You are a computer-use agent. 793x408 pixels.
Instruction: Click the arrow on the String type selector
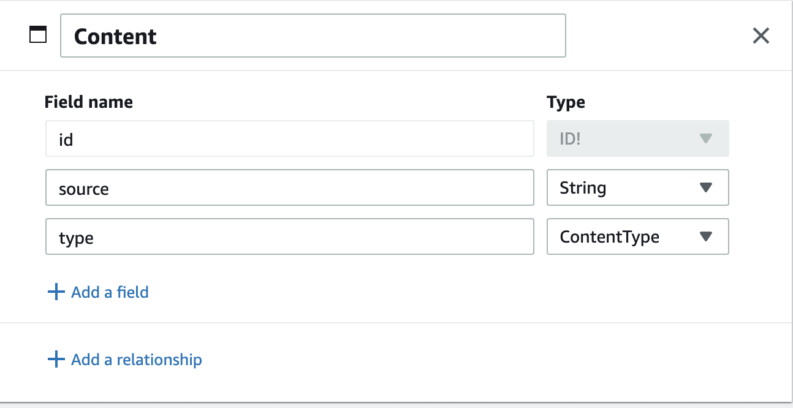[706, 187]
